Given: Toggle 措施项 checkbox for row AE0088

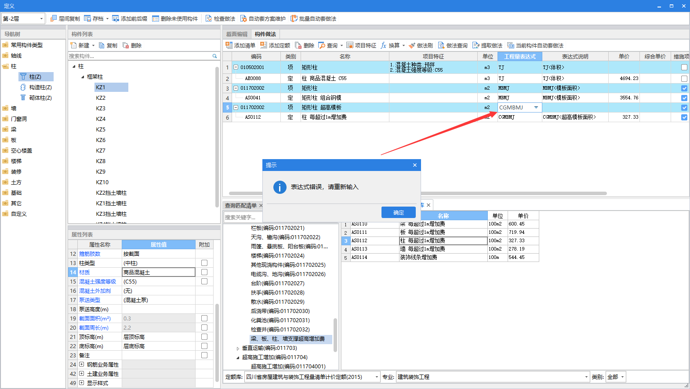Looking at the screenshot, I should (684, 79).
